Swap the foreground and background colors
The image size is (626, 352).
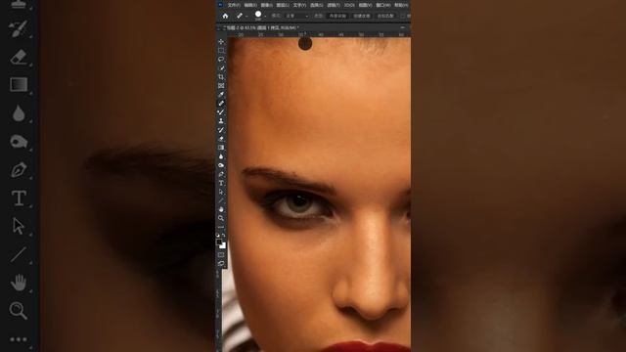pos(224,236)
